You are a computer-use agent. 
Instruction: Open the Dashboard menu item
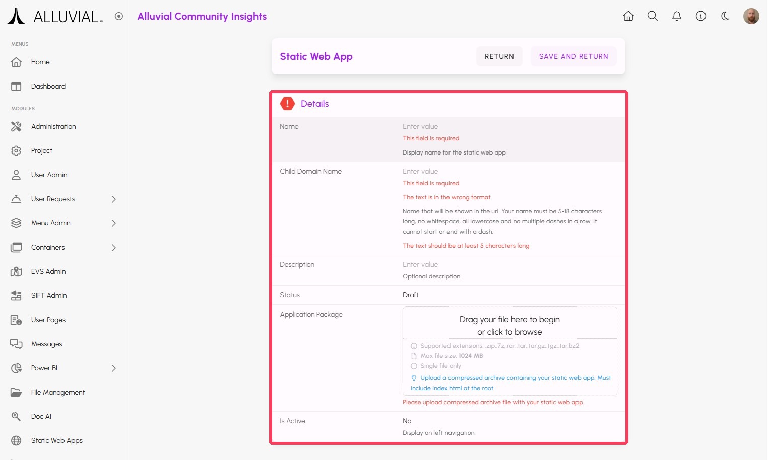[x=48, y=87]
